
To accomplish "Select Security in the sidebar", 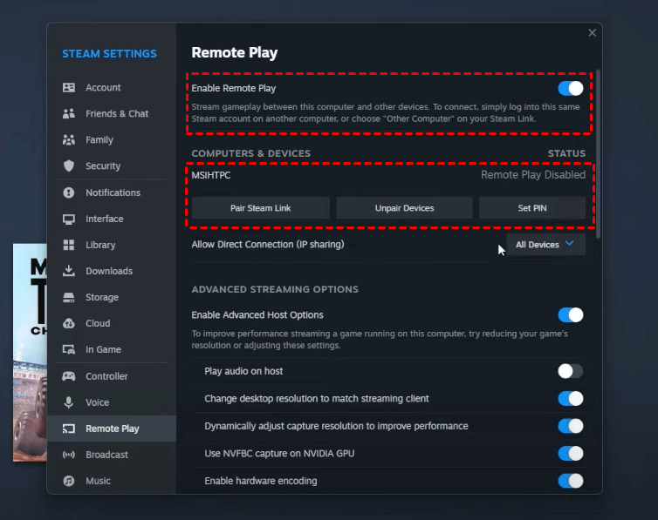I will point(112,165).
